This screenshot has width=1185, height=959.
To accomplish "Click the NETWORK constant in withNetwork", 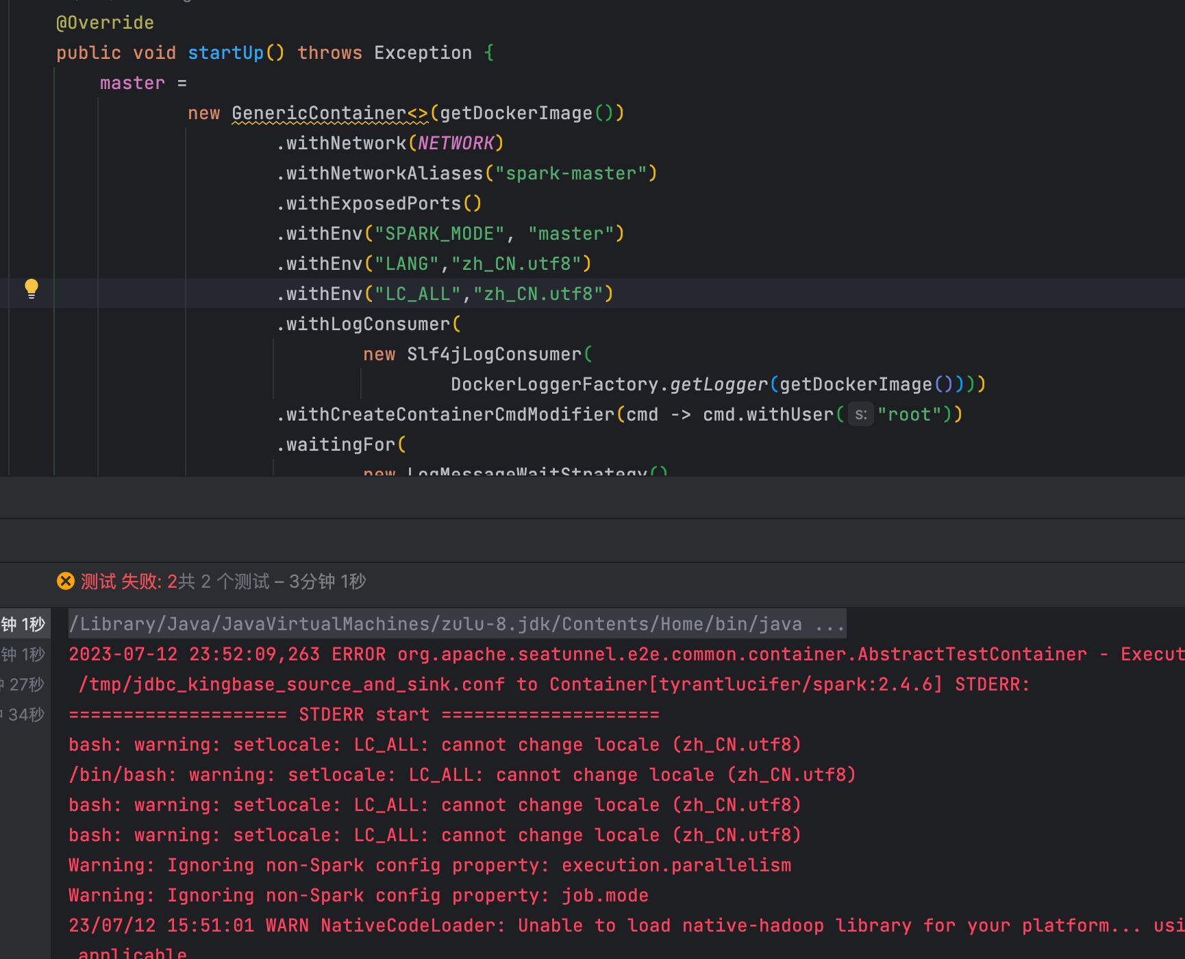I will tap(456, 143).
